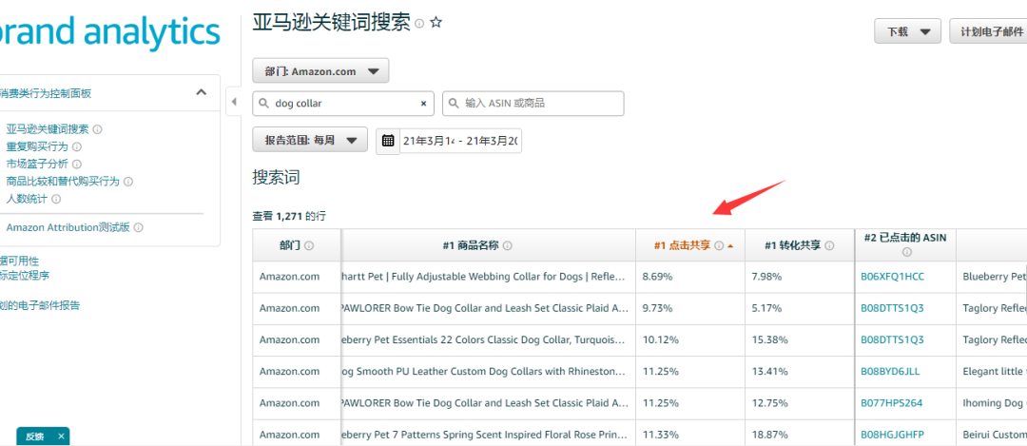
Task: Click the search icon in dog collar field
Action: [x=264, y=104]
